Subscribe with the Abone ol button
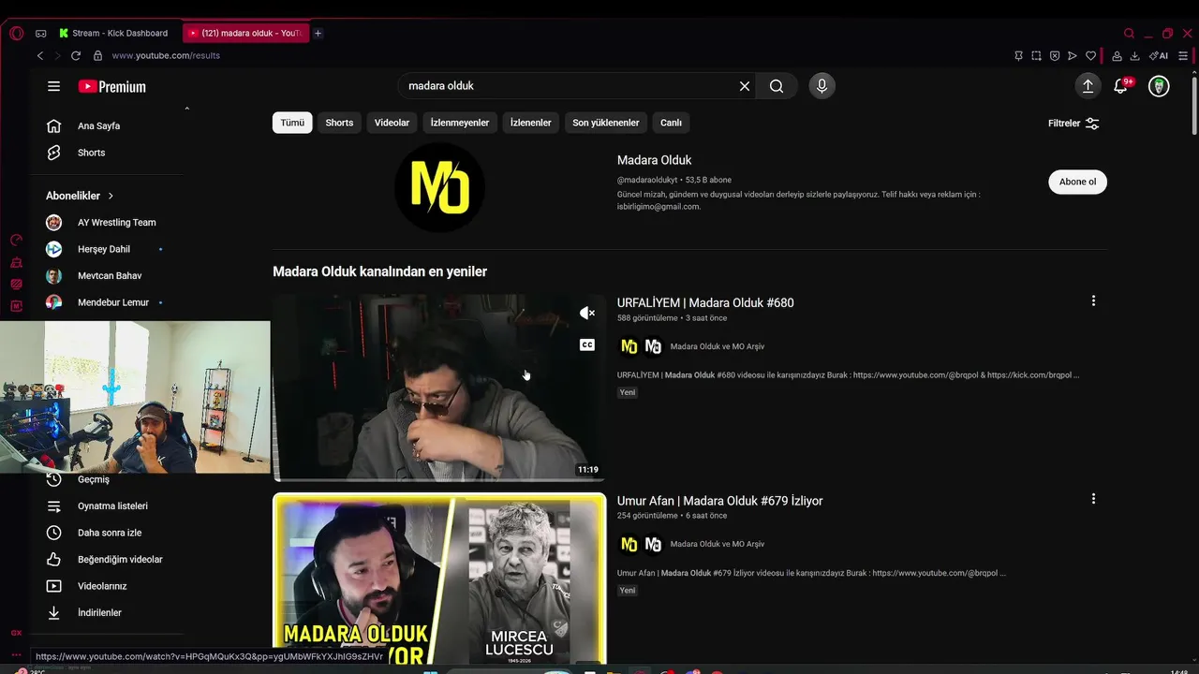 coord(1077,182)
